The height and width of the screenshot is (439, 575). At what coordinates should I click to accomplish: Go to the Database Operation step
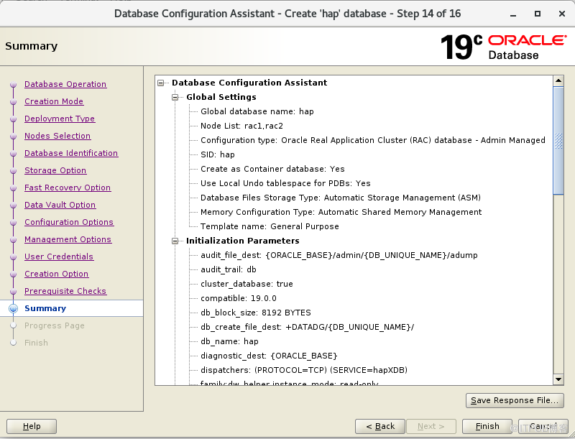coord(65,84)
